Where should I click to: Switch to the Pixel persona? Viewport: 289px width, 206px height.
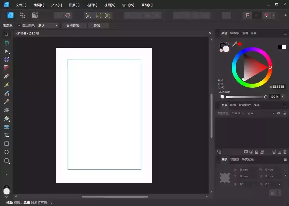point(23,15)
